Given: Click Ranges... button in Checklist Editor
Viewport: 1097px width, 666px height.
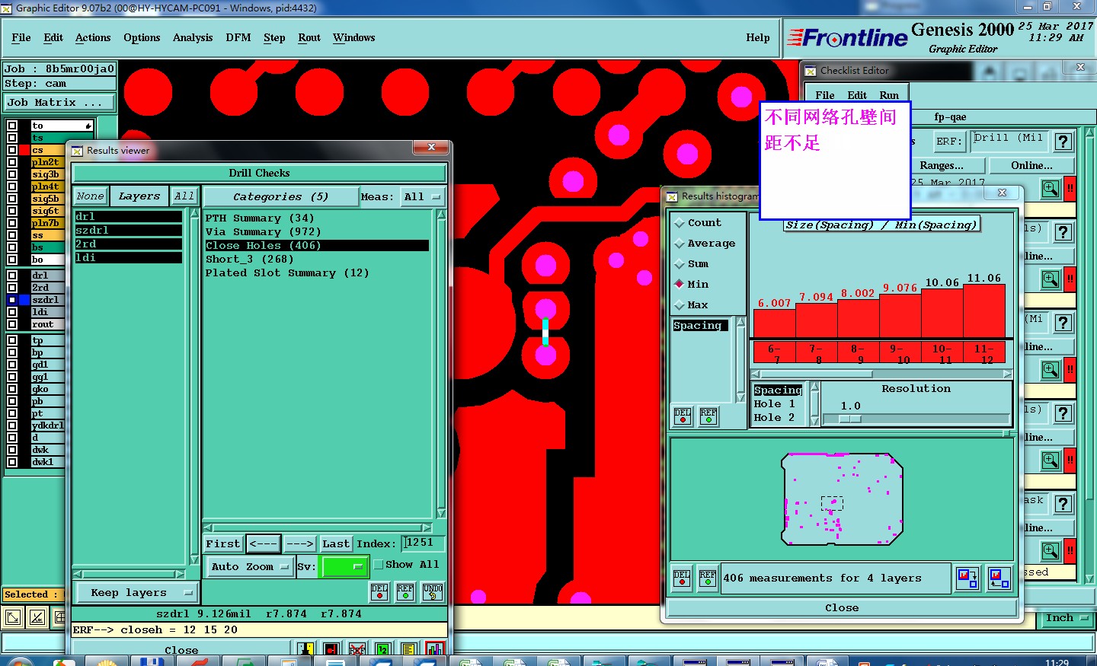Looking at the screenshot, I should (942, 166).
